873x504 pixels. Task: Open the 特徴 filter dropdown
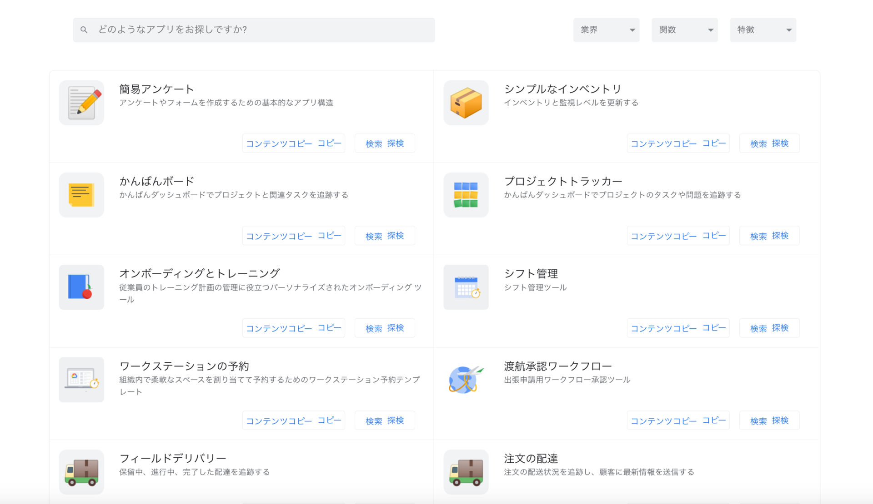pyautogui.click(x=763, y=30)
